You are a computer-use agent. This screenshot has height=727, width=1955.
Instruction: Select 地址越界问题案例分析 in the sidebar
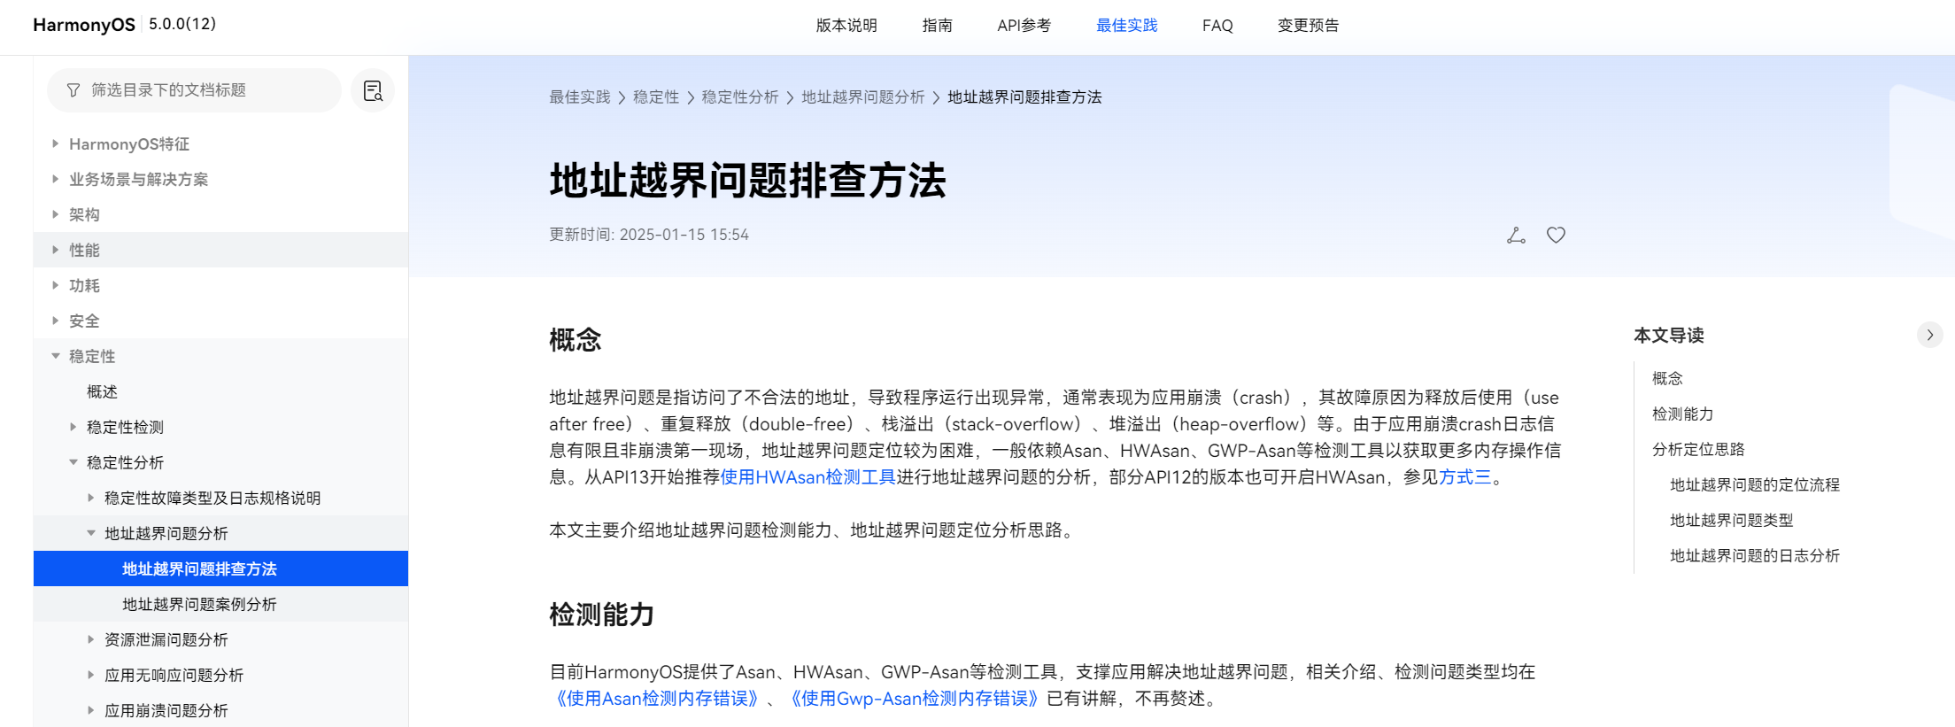point(199,604)
